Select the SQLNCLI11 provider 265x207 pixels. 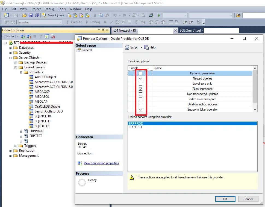[x=43, y=121]
